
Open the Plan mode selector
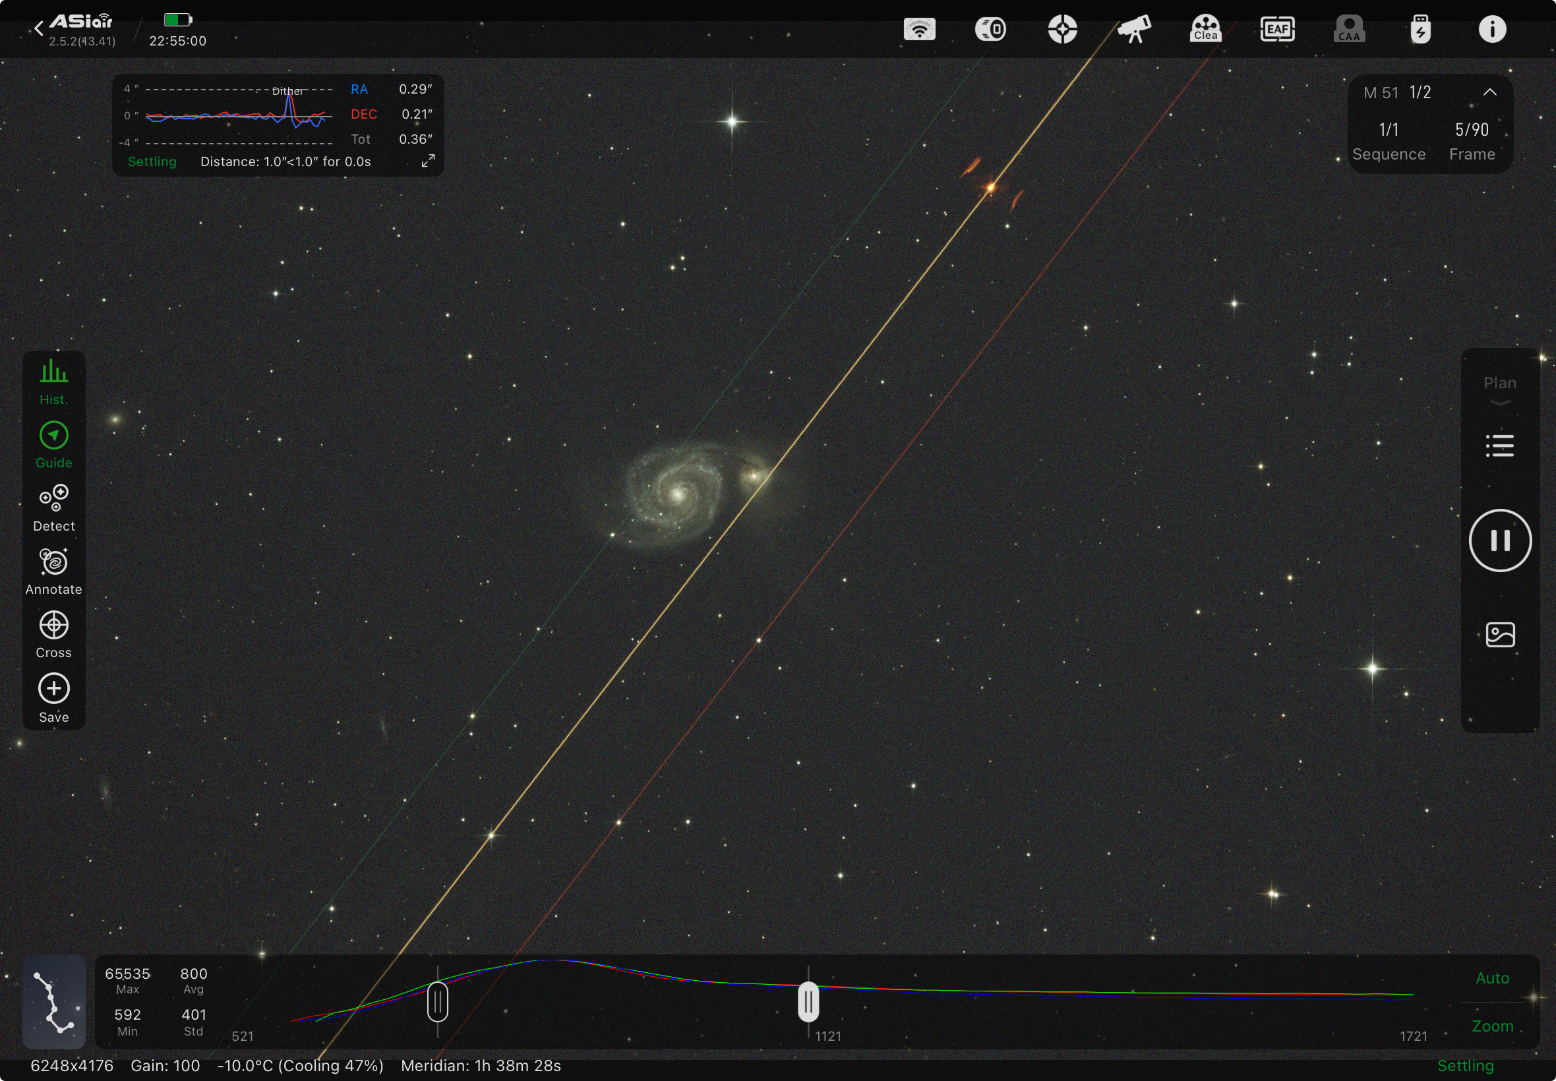pyautogui.click(x=1500, y=390)
